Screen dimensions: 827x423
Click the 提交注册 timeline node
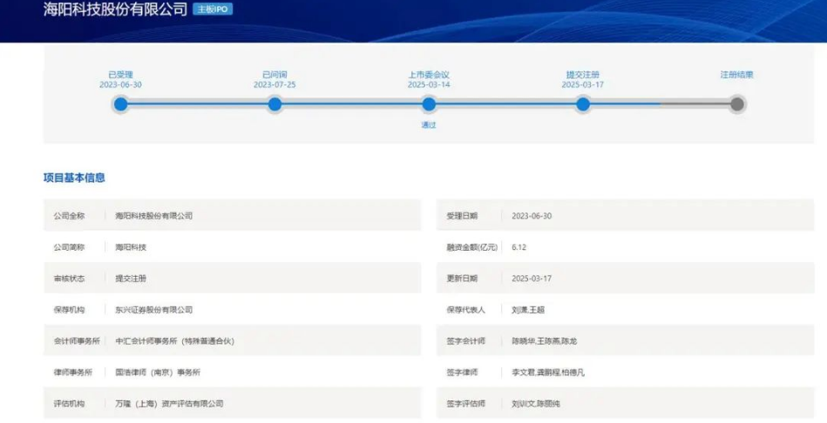583,104
